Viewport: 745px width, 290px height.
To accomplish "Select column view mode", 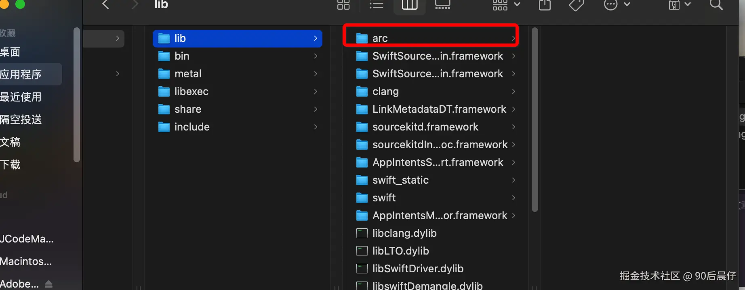I will click(409, 5).
